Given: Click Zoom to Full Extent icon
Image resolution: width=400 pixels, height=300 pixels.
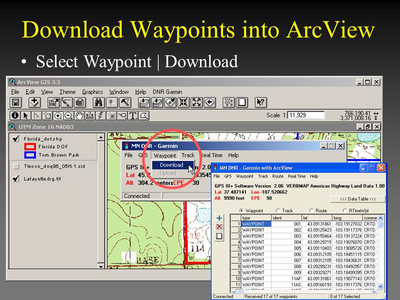Looking at the screenshot, I should (144, 102).
